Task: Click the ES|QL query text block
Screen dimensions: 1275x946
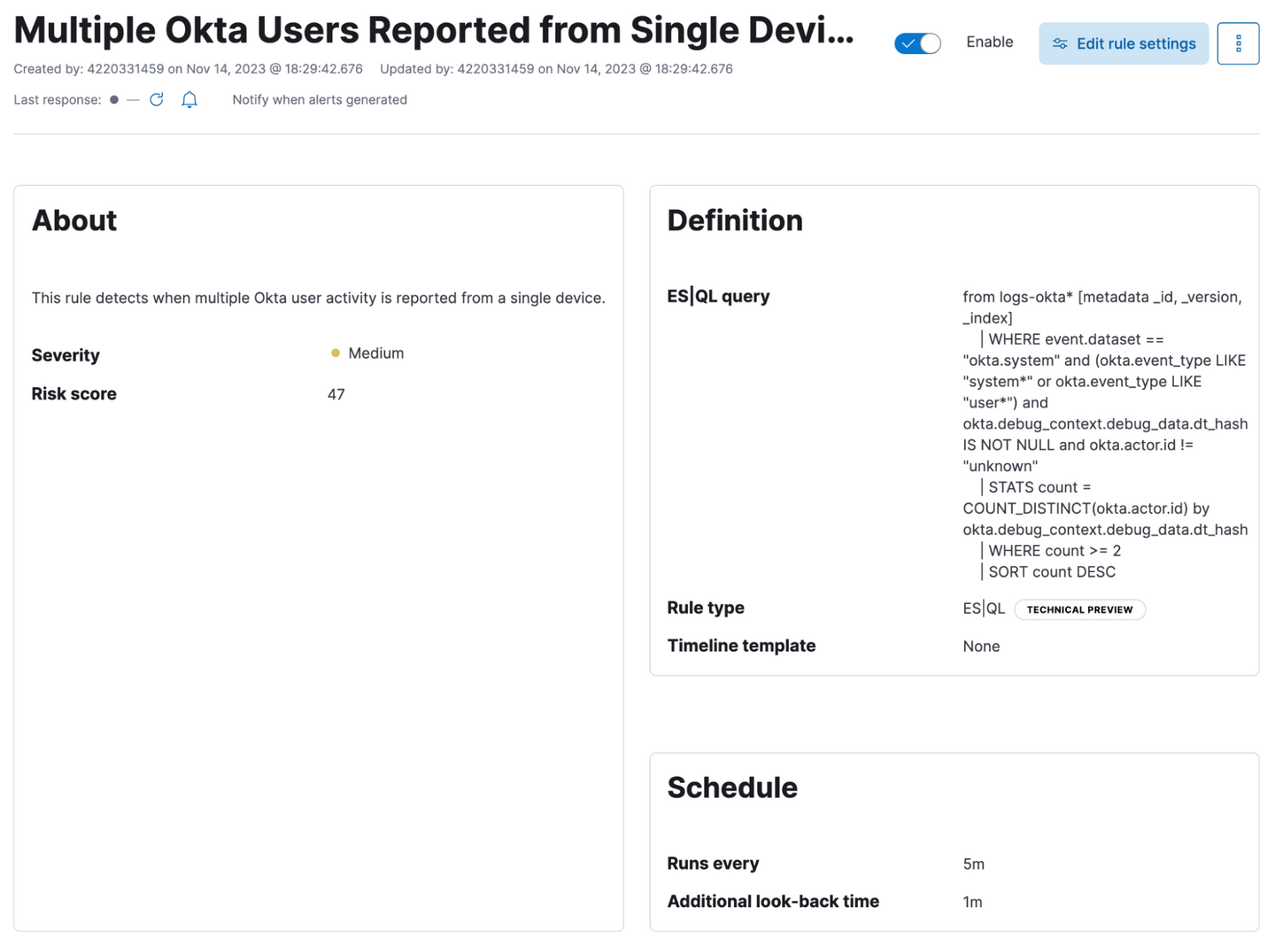Action: [x=1104, y=434]
